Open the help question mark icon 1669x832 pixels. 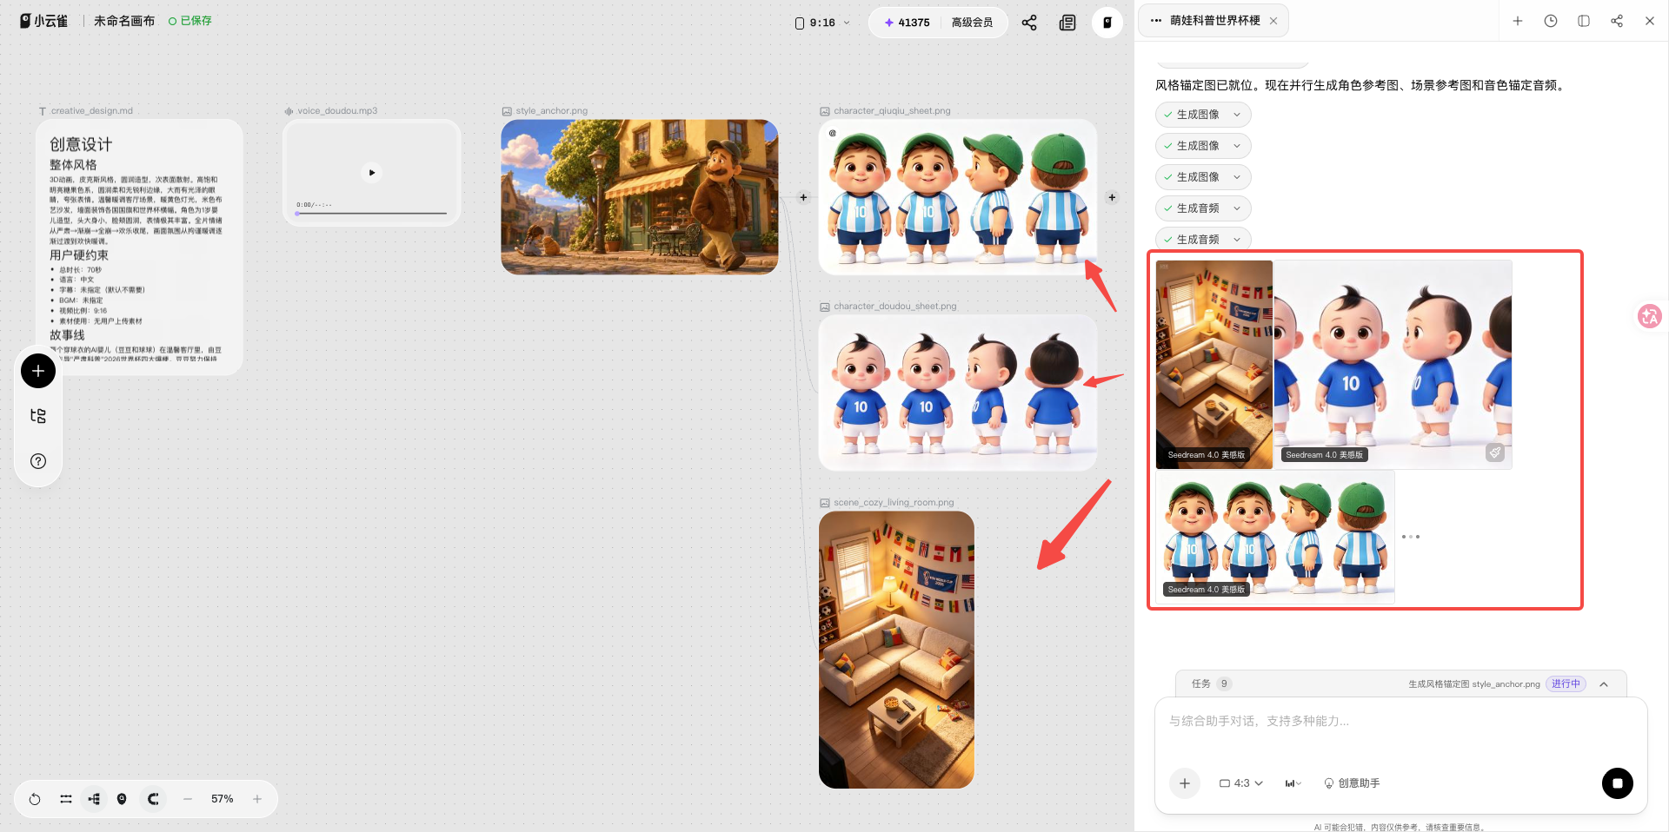pyautogui.click(x=38, y=461)
